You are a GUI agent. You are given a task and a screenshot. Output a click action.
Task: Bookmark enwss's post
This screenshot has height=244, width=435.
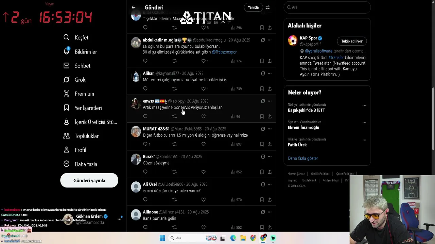pos(262,116)
